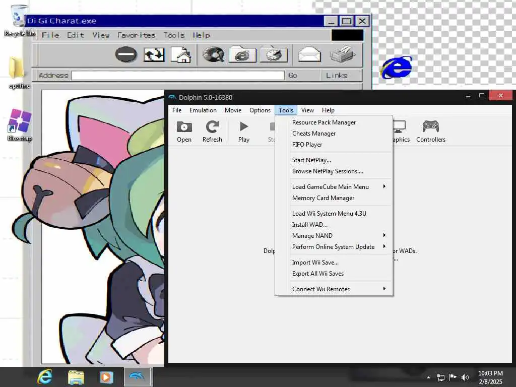Screen dimensions: 516x387
Task: Launch Internet Explorer from the taskbar
Action: point(45,377)
